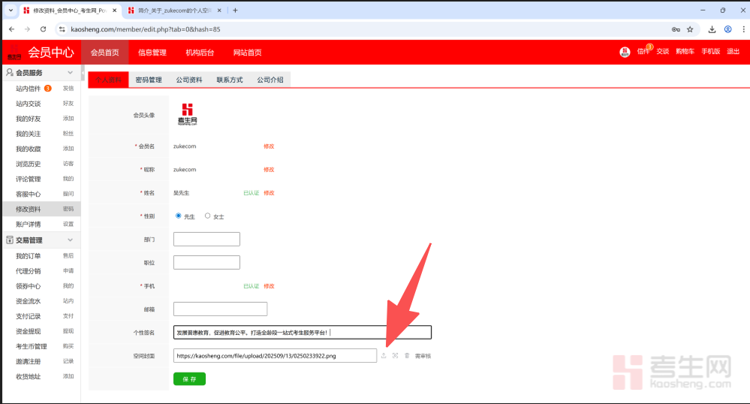
Task: Click the green 保存 button
Action: pyautogui.click(x=189, y=379)
